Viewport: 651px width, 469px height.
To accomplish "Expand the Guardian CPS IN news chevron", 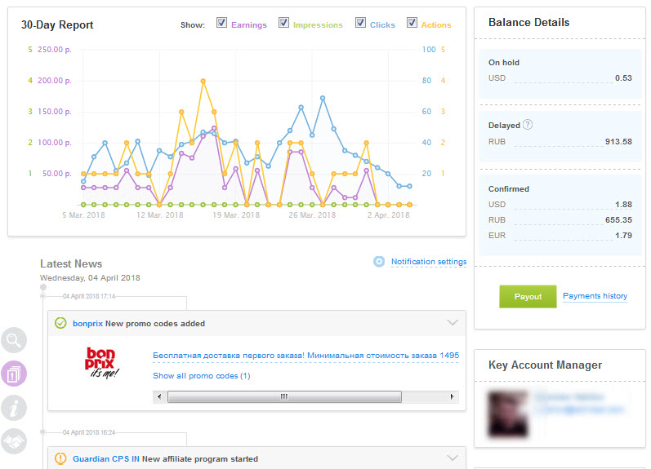I will [x=453, y=459].
